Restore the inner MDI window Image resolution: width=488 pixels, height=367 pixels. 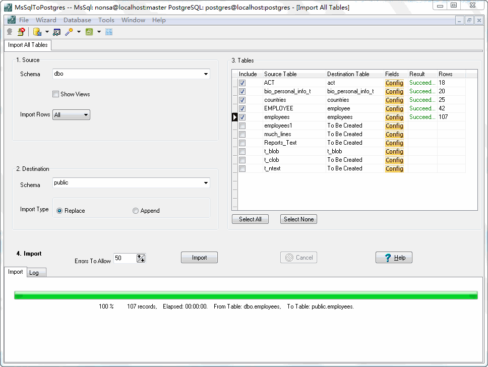469,21
